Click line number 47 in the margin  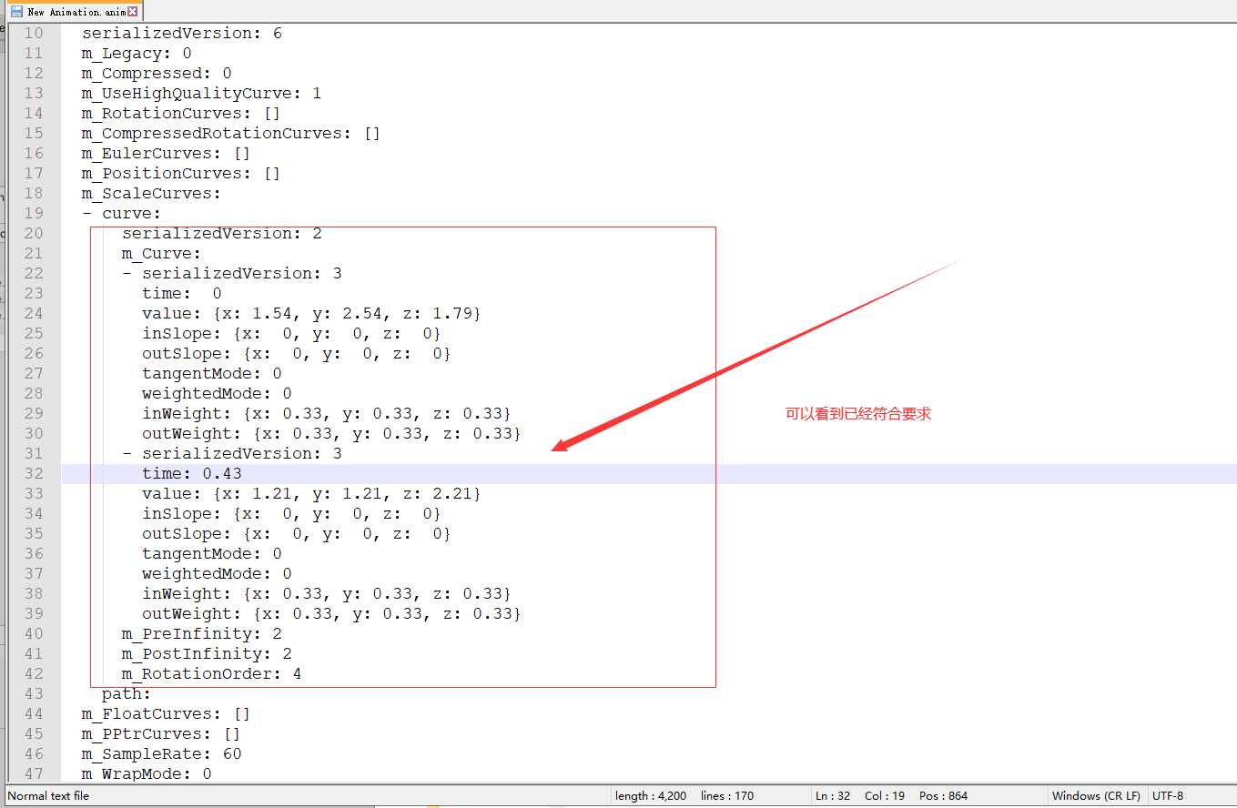coord(33,773)
